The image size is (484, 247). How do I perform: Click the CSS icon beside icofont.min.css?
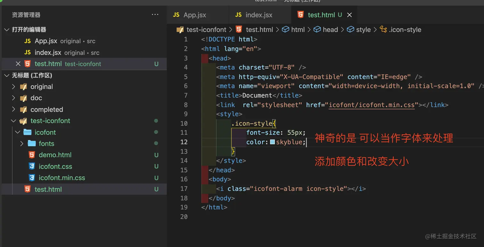click(32, 178)
